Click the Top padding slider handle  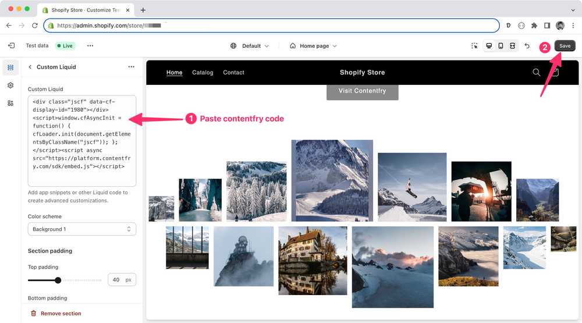(58, 280)
